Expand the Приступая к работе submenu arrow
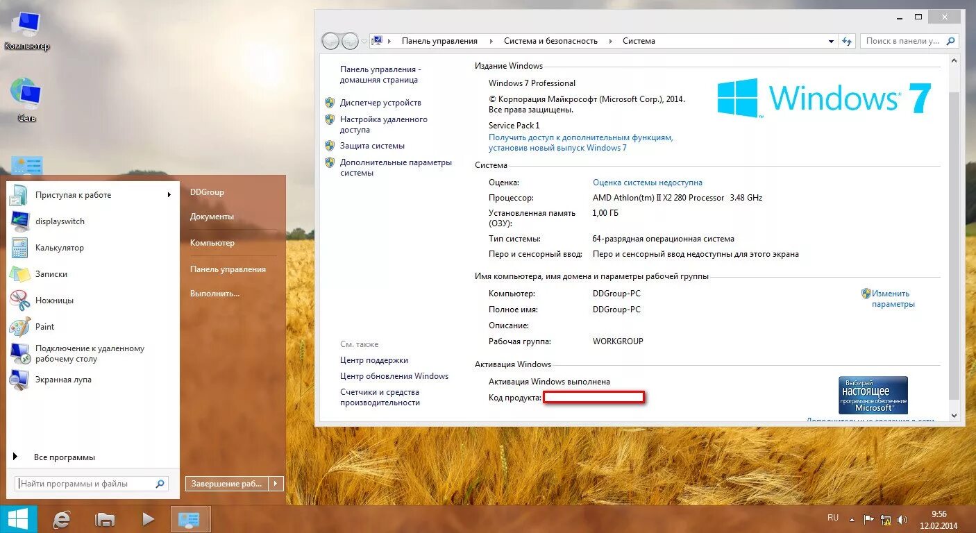The height and width of the screenshot is (533, 976). coord(169,195)
